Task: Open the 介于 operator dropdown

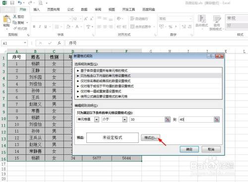Action: coord(124,119)
